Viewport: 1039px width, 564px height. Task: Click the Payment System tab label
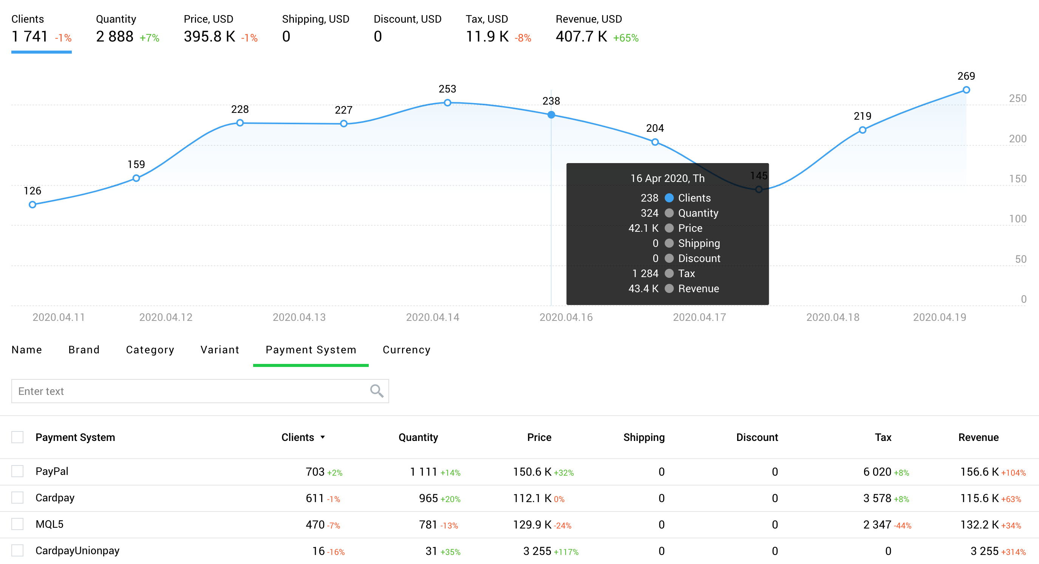pyautogui.click(x=310, y=350)
